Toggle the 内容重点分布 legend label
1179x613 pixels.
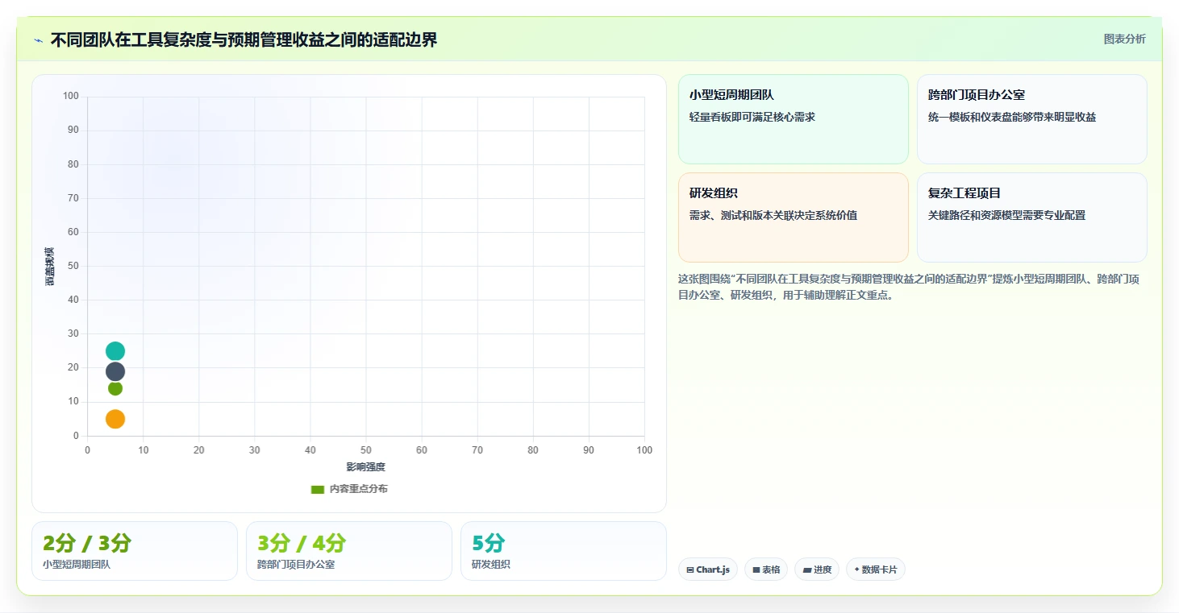pyautogui.click(x=358, y=489)
